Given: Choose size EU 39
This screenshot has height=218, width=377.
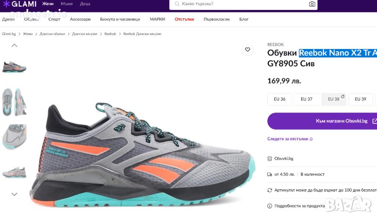Looking at the screenshot, I should 361,99.
